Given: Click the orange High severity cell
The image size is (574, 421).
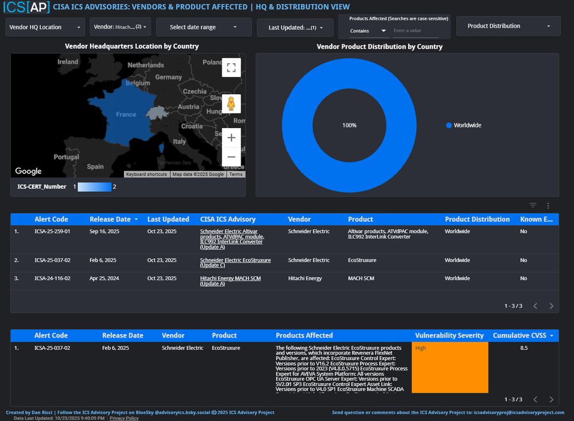Looking at the screenshot, I should (x=450, y=368).
